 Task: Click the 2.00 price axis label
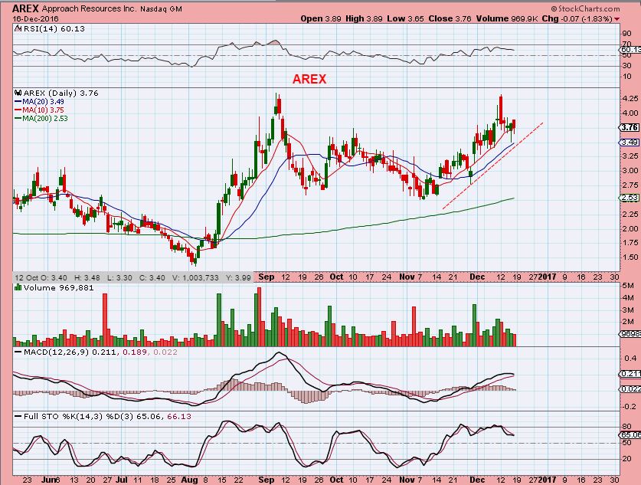[631, 228]
